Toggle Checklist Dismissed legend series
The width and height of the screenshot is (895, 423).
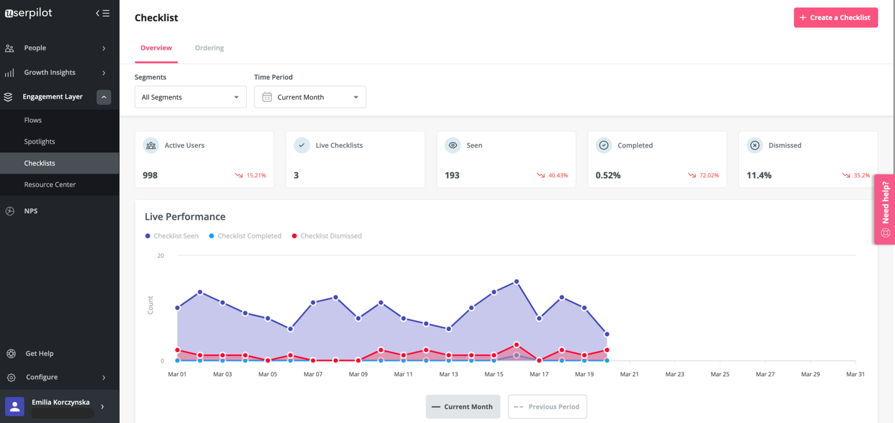click(327, 236)
